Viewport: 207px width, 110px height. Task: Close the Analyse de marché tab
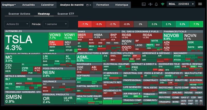pos(90,5)
